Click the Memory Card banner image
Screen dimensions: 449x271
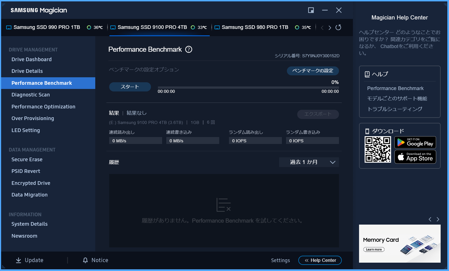pyautogui.click(x=400, y=243)
